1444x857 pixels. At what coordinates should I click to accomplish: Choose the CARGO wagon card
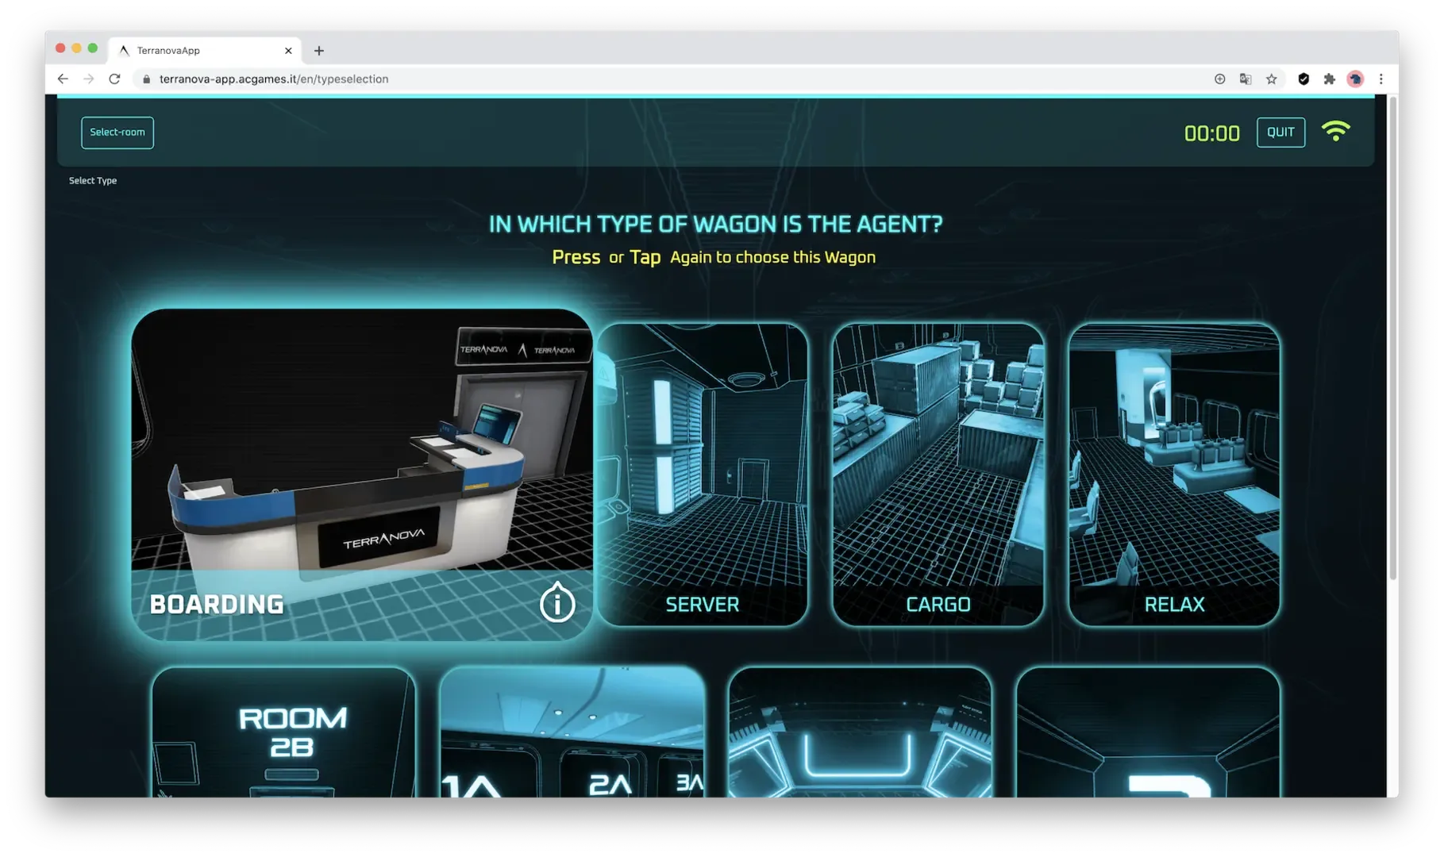pyautogui.click(x=938, y=474)
